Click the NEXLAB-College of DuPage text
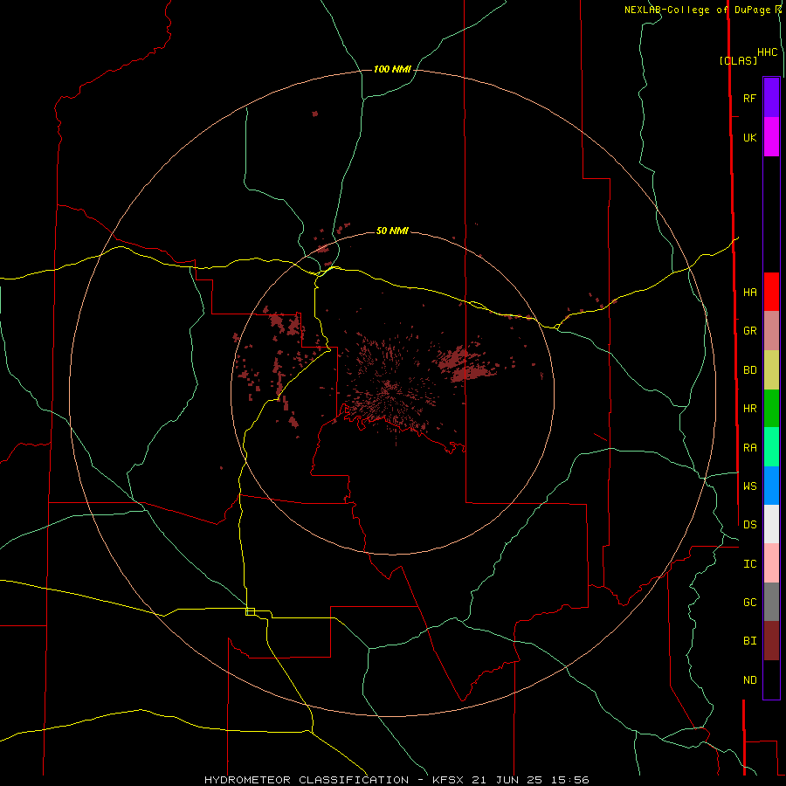 (698, 10)
